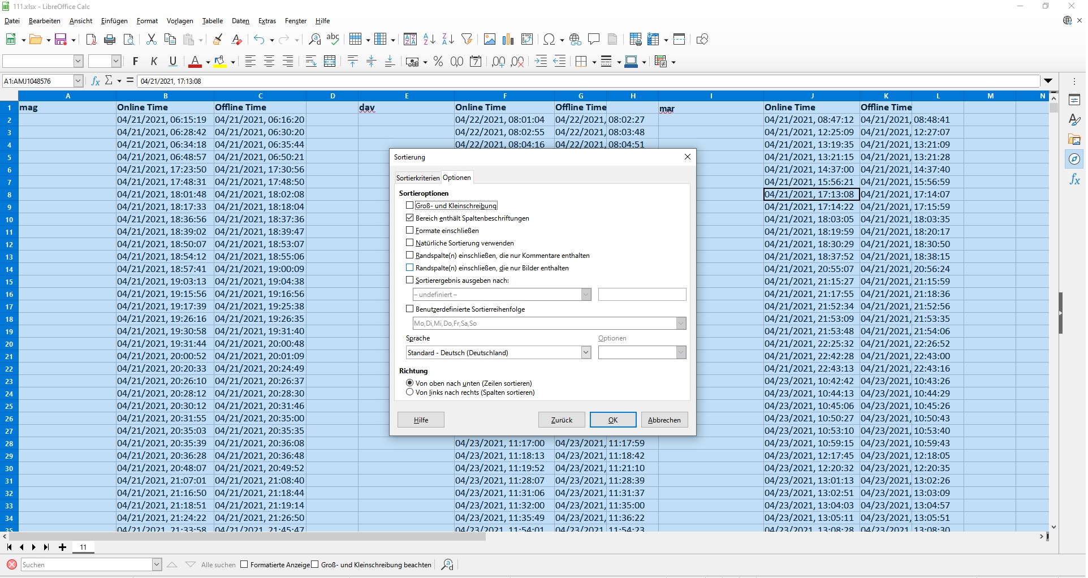
Task: Click the Insert hyperlink icon
Action: 575,39
